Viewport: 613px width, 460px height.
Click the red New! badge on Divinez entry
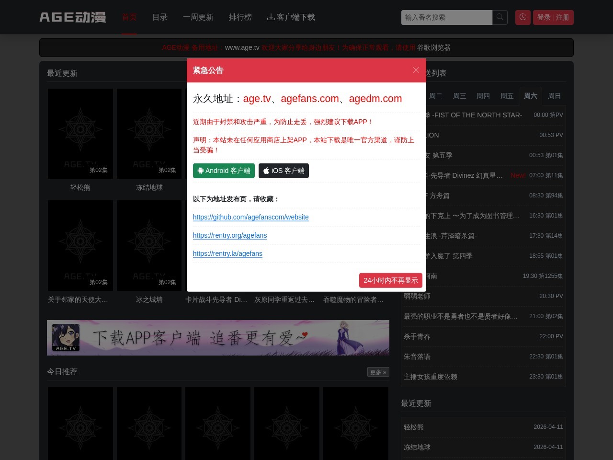(x=518, y=175)
